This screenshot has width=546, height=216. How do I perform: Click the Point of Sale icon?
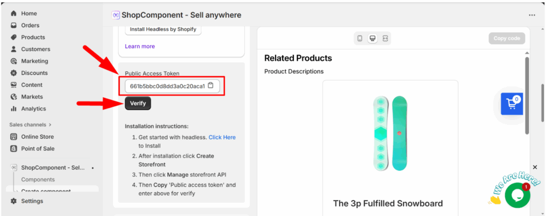(14, 149)
